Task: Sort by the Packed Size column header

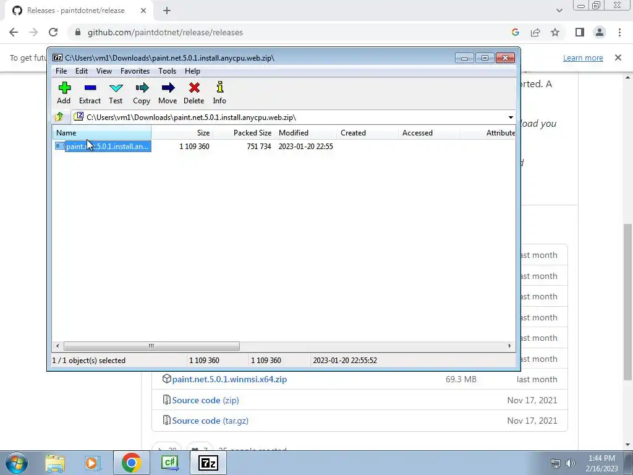Action: (244, 133)
